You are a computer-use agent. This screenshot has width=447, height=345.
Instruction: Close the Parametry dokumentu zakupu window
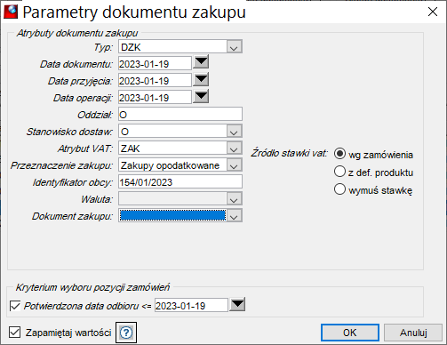(x=433, y=12)
